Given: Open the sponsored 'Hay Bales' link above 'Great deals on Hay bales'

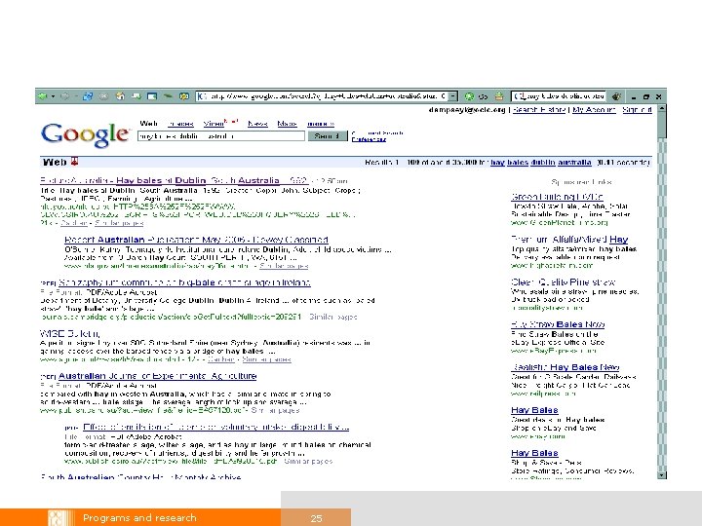Looking at the screenshot, I should [x=534, y=410].
